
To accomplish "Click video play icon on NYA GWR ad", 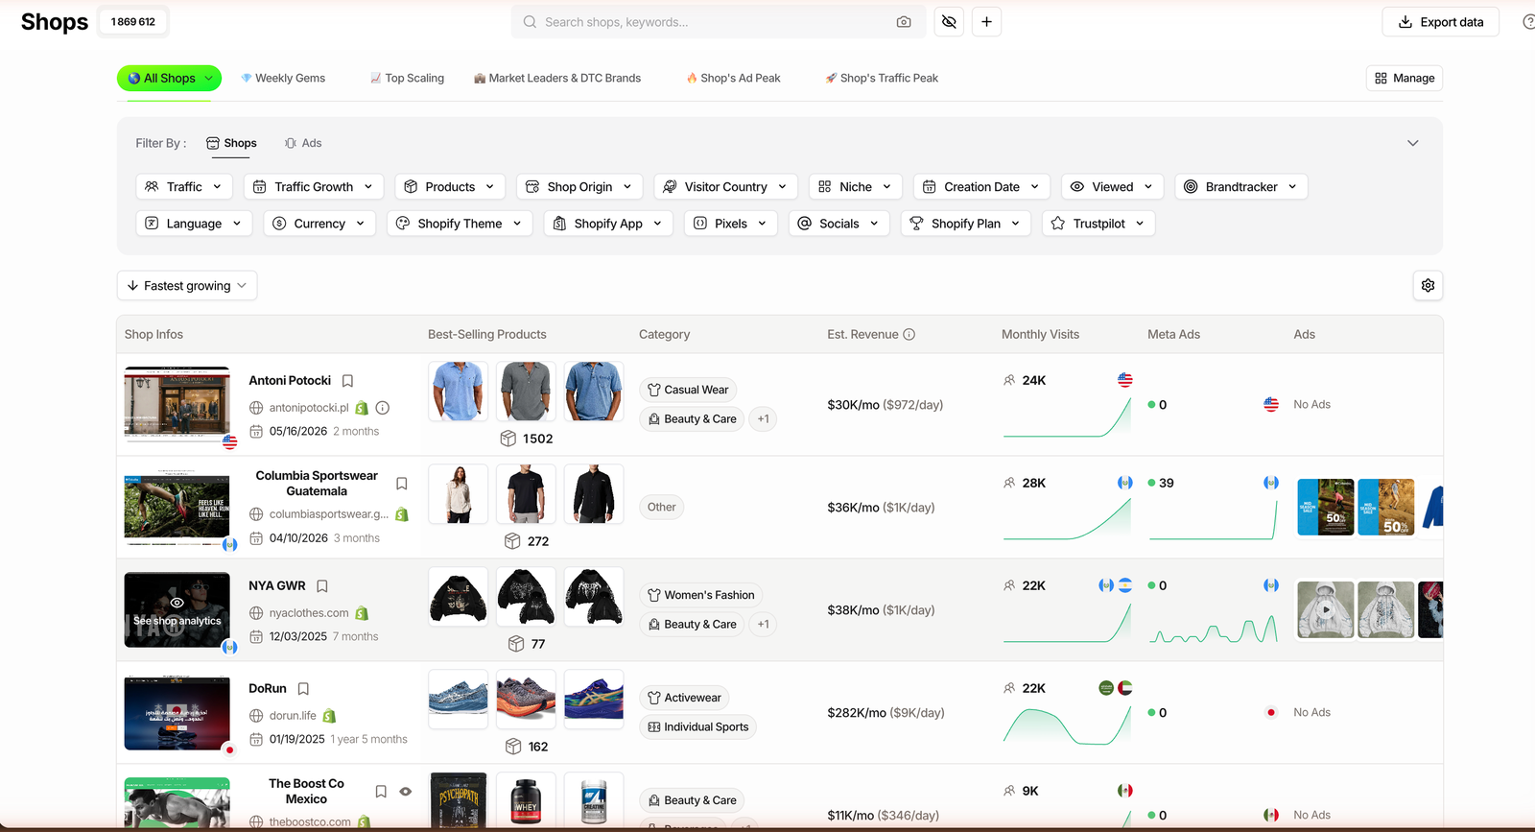I will (x=1326, y=609).
